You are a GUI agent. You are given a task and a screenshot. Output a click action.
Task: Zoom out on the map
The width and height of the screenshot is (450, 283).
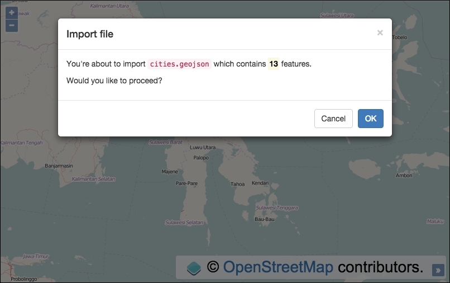(x=12, y=26)
